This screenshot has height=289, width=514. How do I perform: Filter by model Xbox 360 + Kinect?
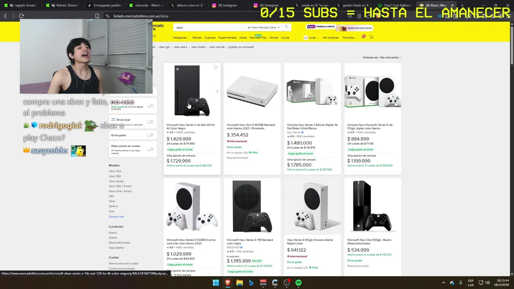pos(120,186)
